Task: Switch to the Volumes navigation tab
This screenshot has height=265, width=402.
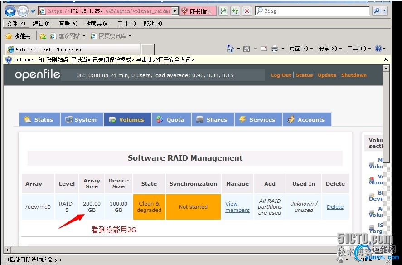Action: 127,119
